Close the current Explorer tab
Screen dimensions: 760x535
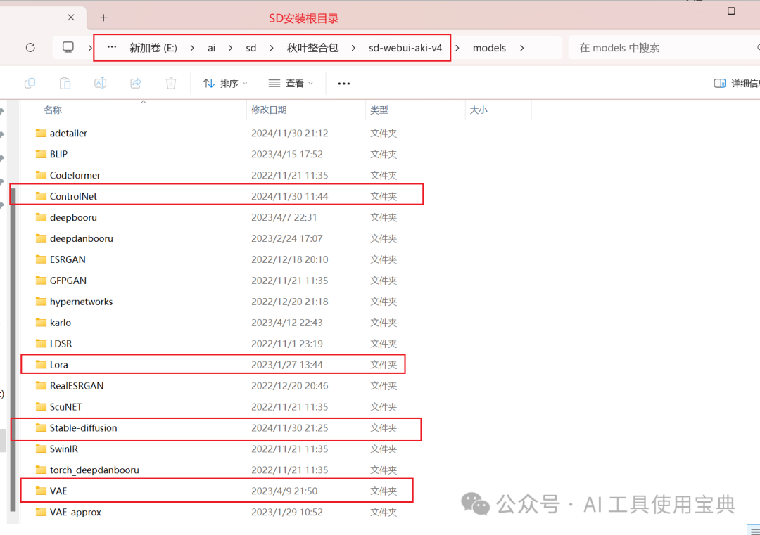pos(71,18)
